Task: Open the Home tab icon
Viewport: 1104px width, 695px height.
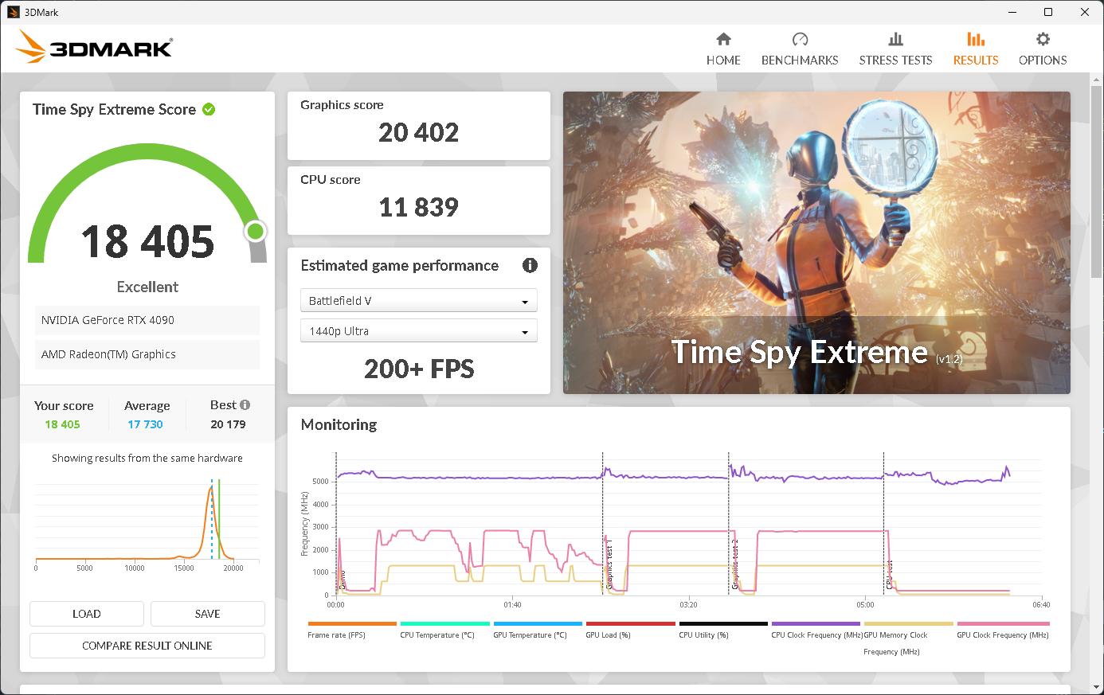Action: click(723, 39)
